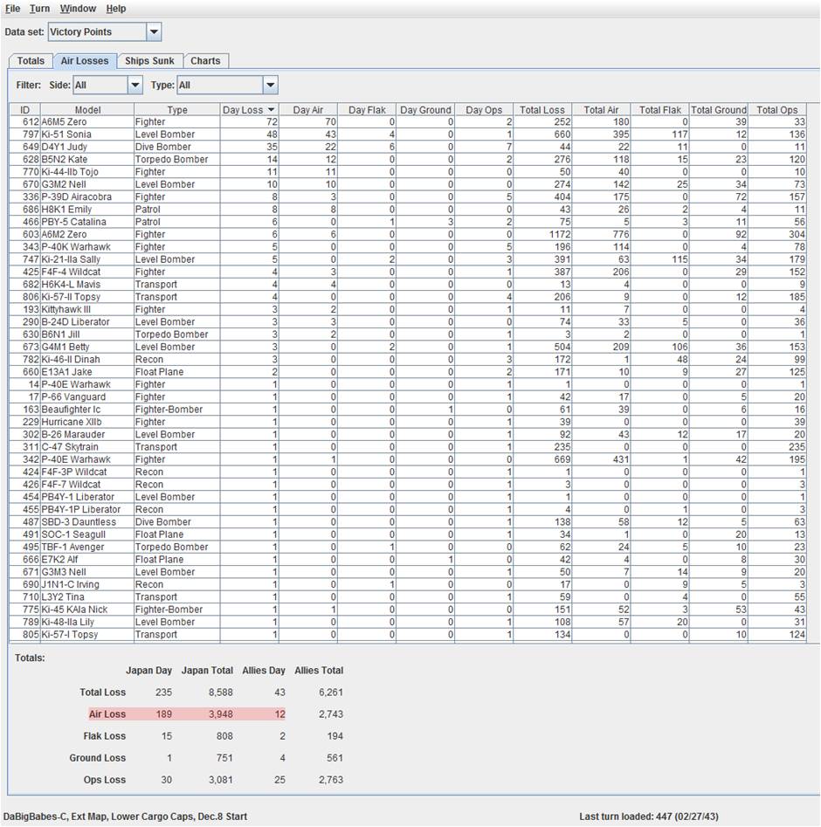Sort by the Total Flak column header

pos(660,110)
